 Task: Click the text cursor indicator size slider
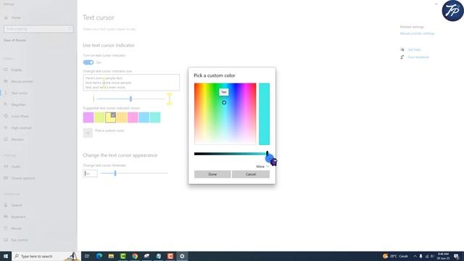[x=130, y=99]
